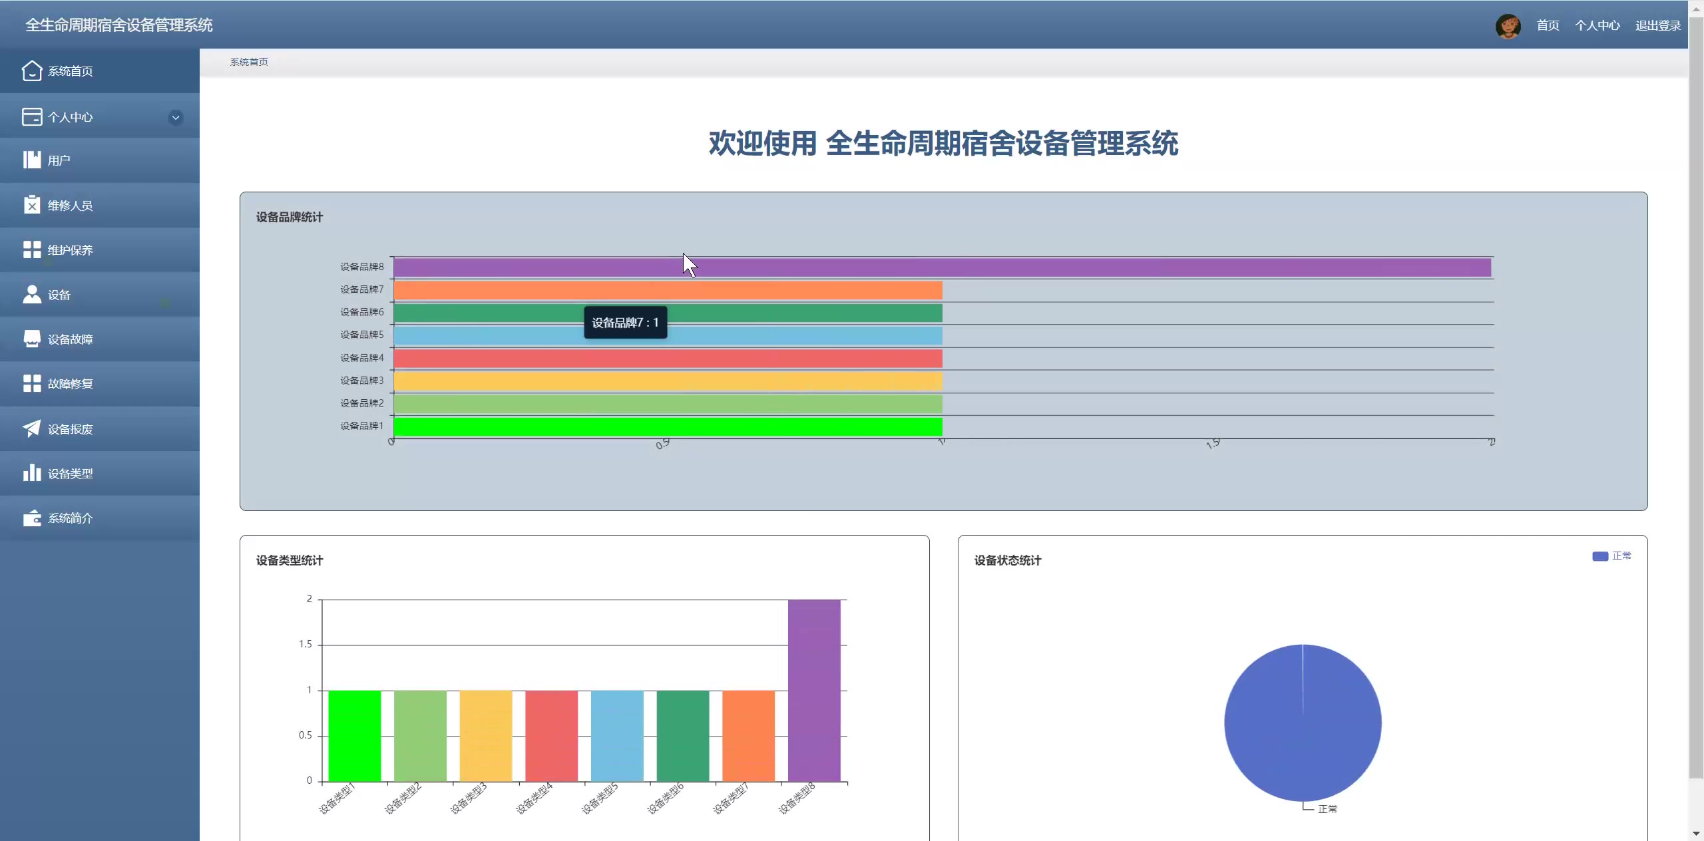Image resolution: width=1704 pixels, height=841 pixels.
Task: Open the 故障修复 sidebar menu
Action: click(70, 384)
